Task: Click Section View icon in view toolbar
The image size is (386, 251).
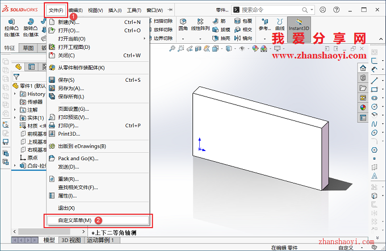Action: (x=198, y=49)
